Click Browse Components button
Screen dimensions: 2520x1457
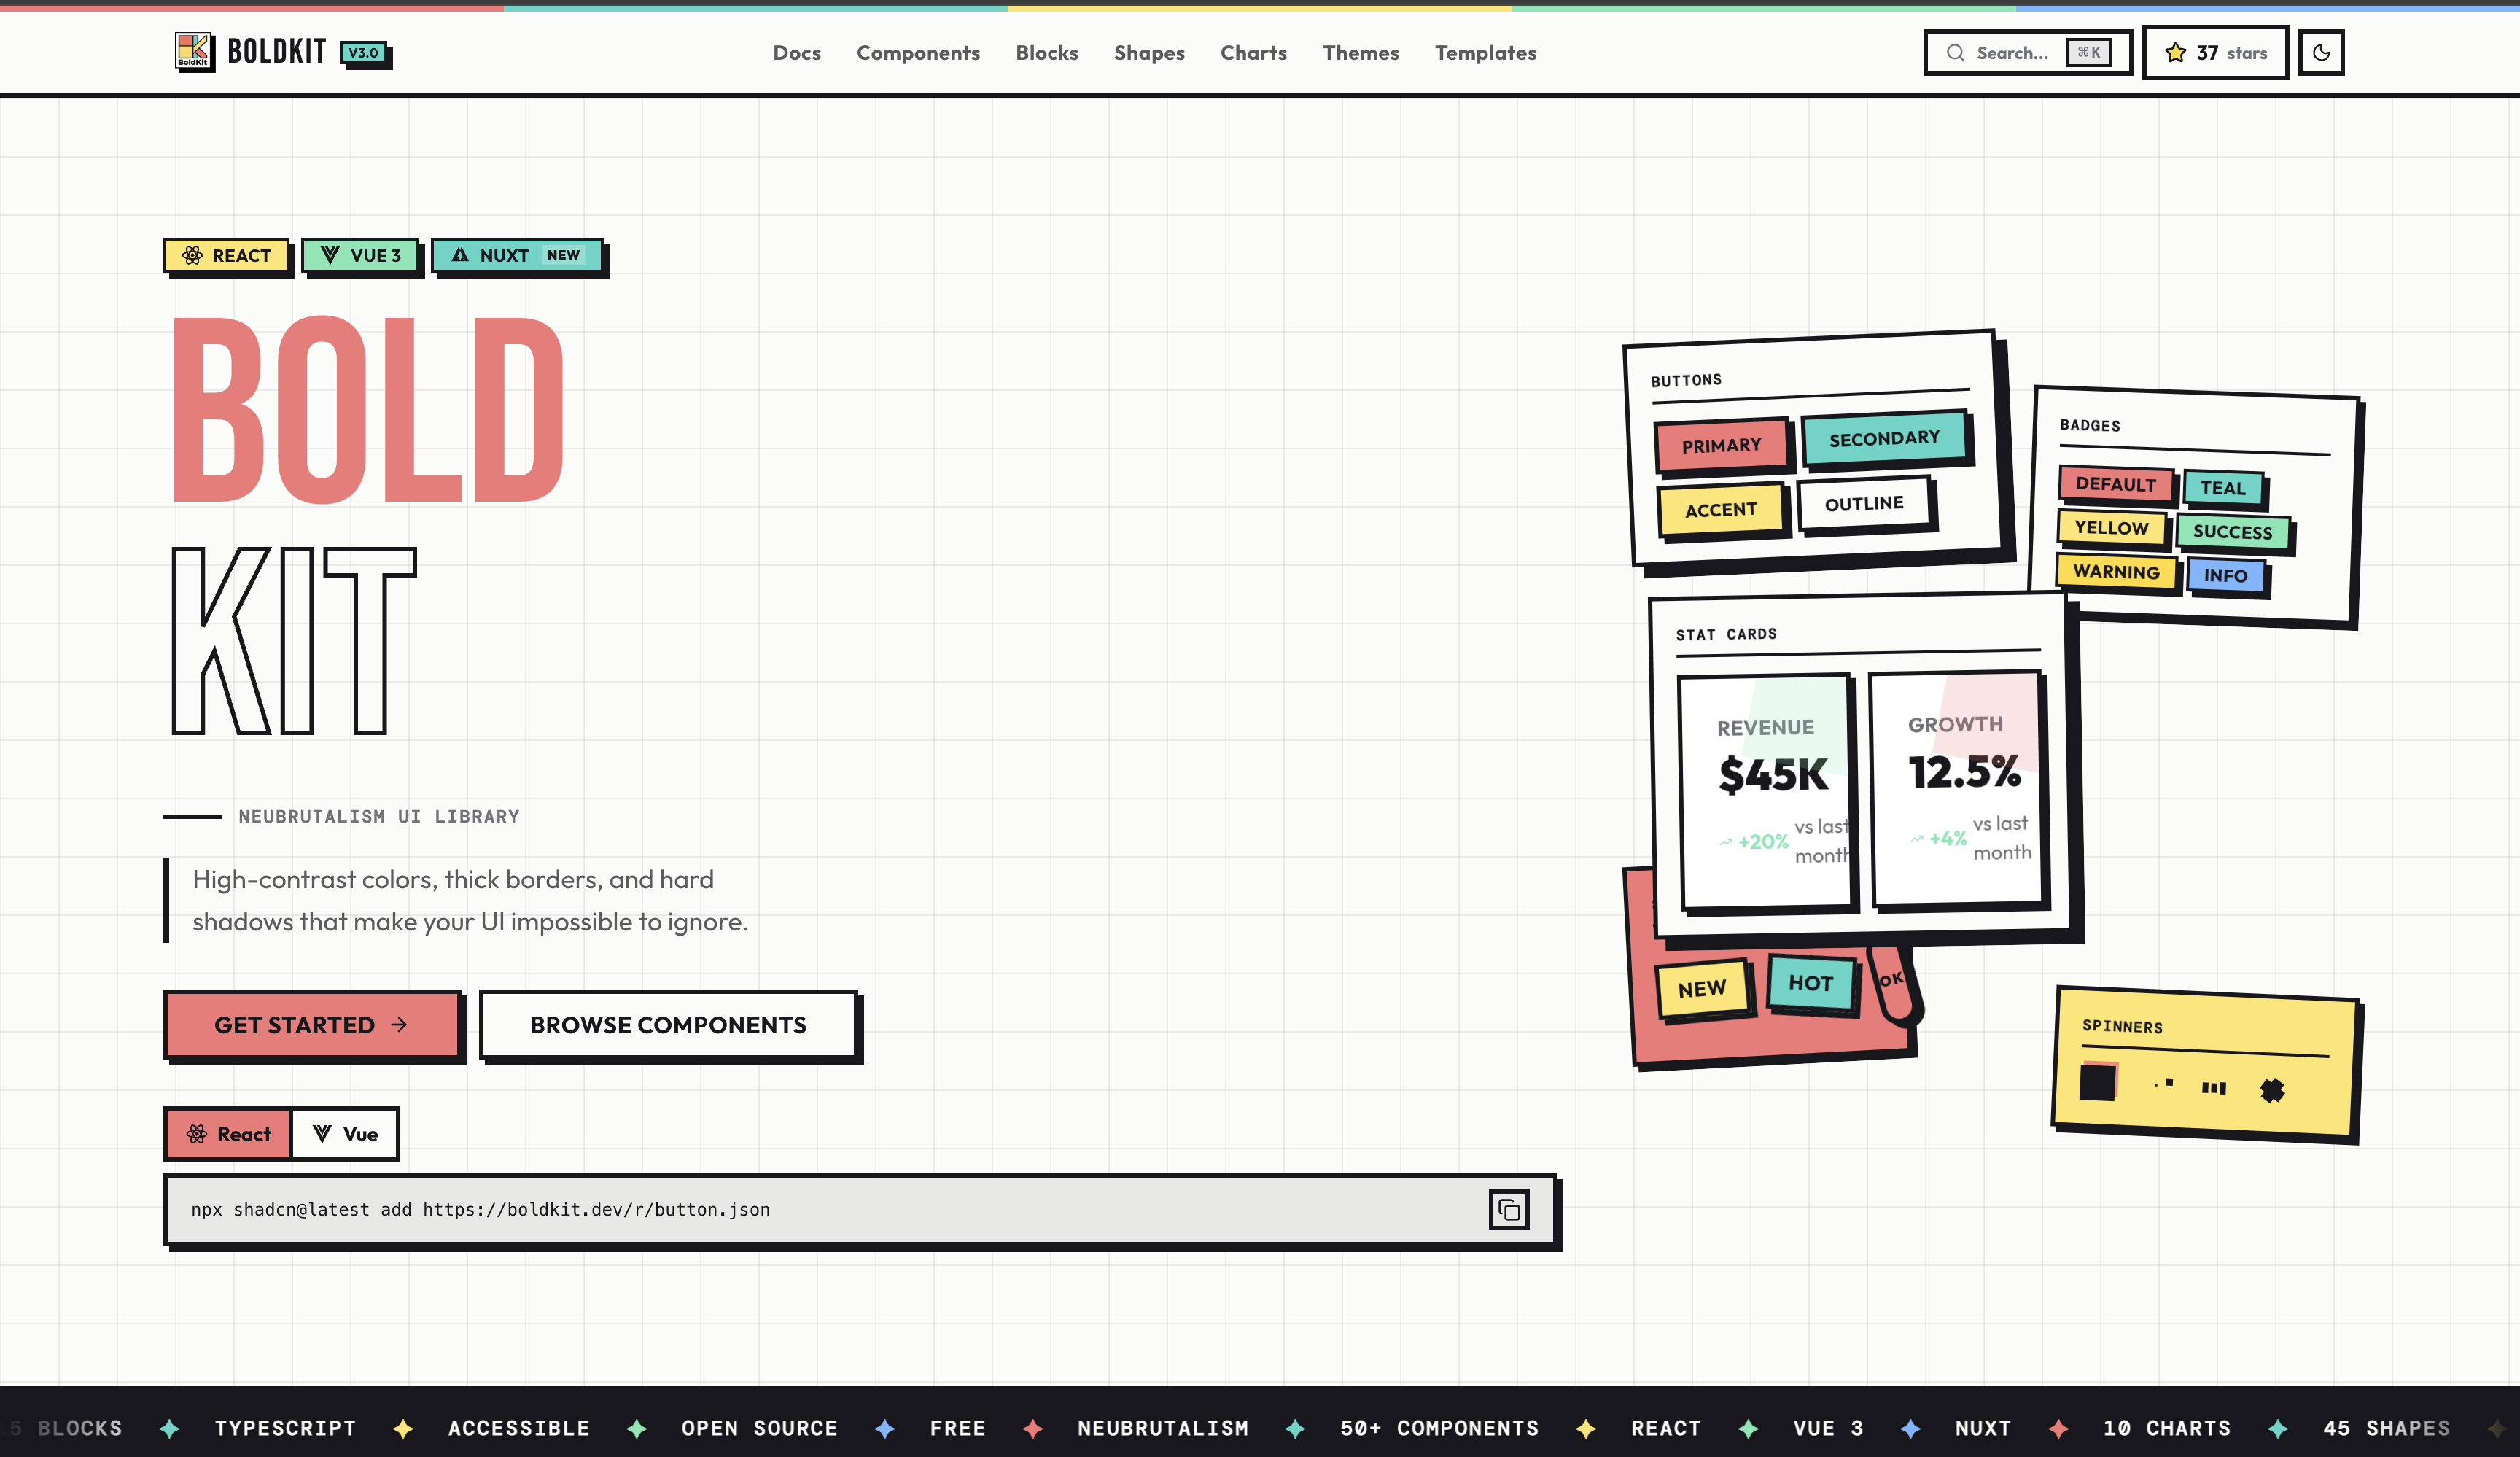(x=668, y=1025)
